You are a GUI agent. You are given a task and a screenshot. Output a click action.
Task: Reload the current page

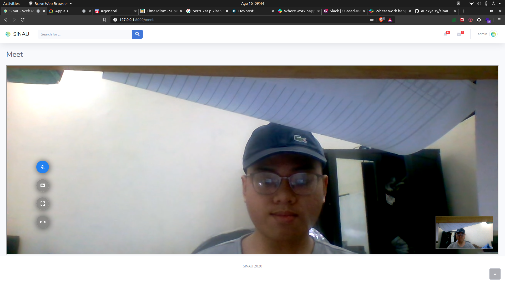[23, 20]
